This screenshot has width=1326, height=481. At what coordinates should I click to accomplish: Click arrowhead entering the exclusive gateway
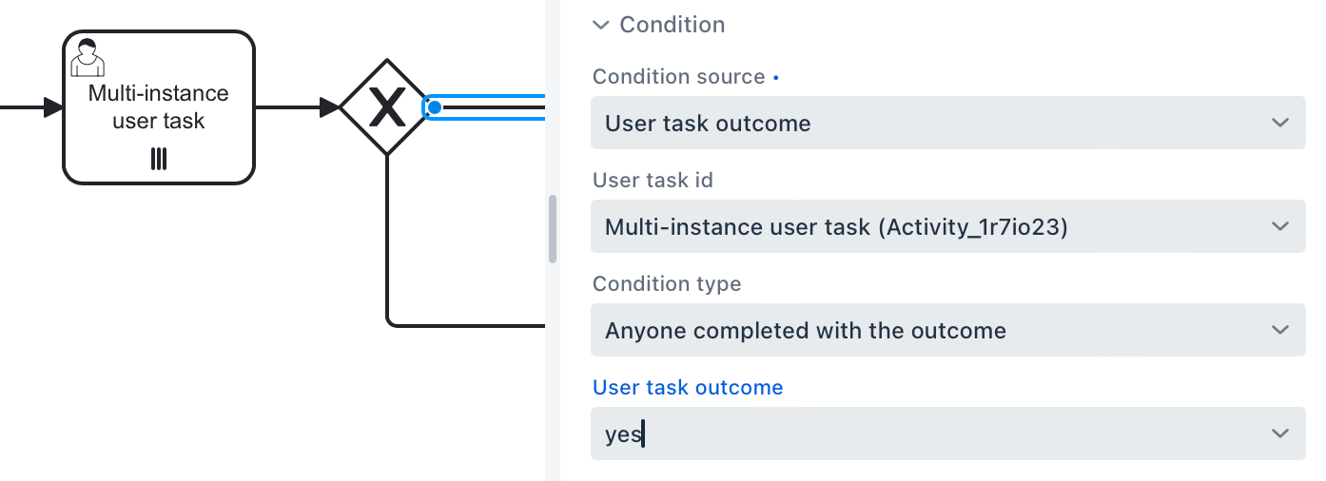(329, 107)
